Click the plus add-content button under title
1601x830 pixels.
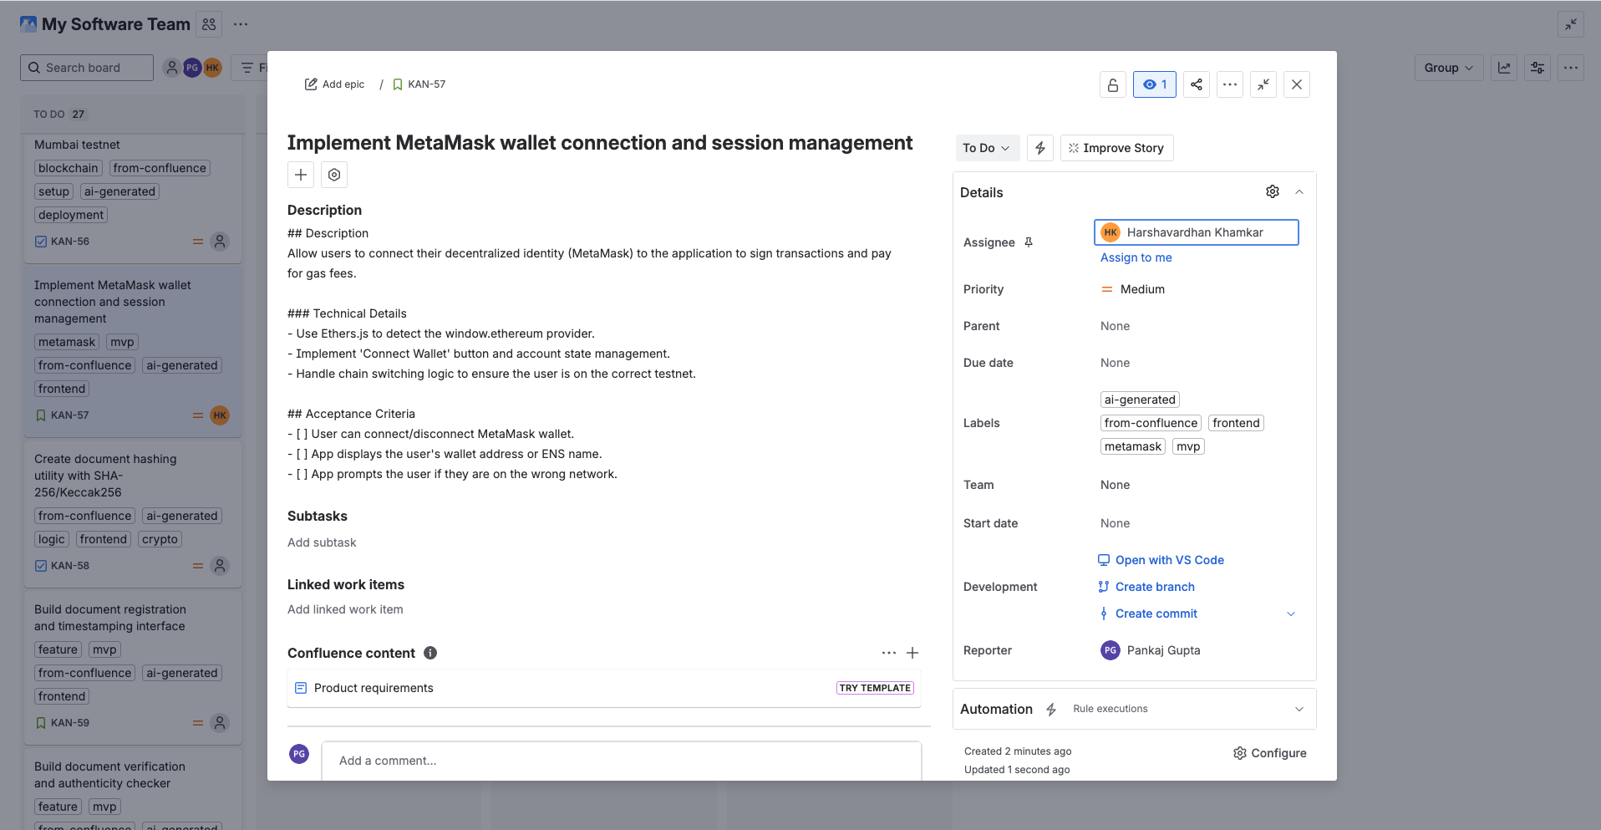coord(301,175)
